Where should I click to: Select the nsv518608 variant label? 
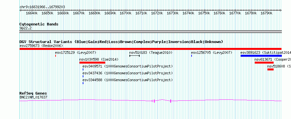coord(279,67)
